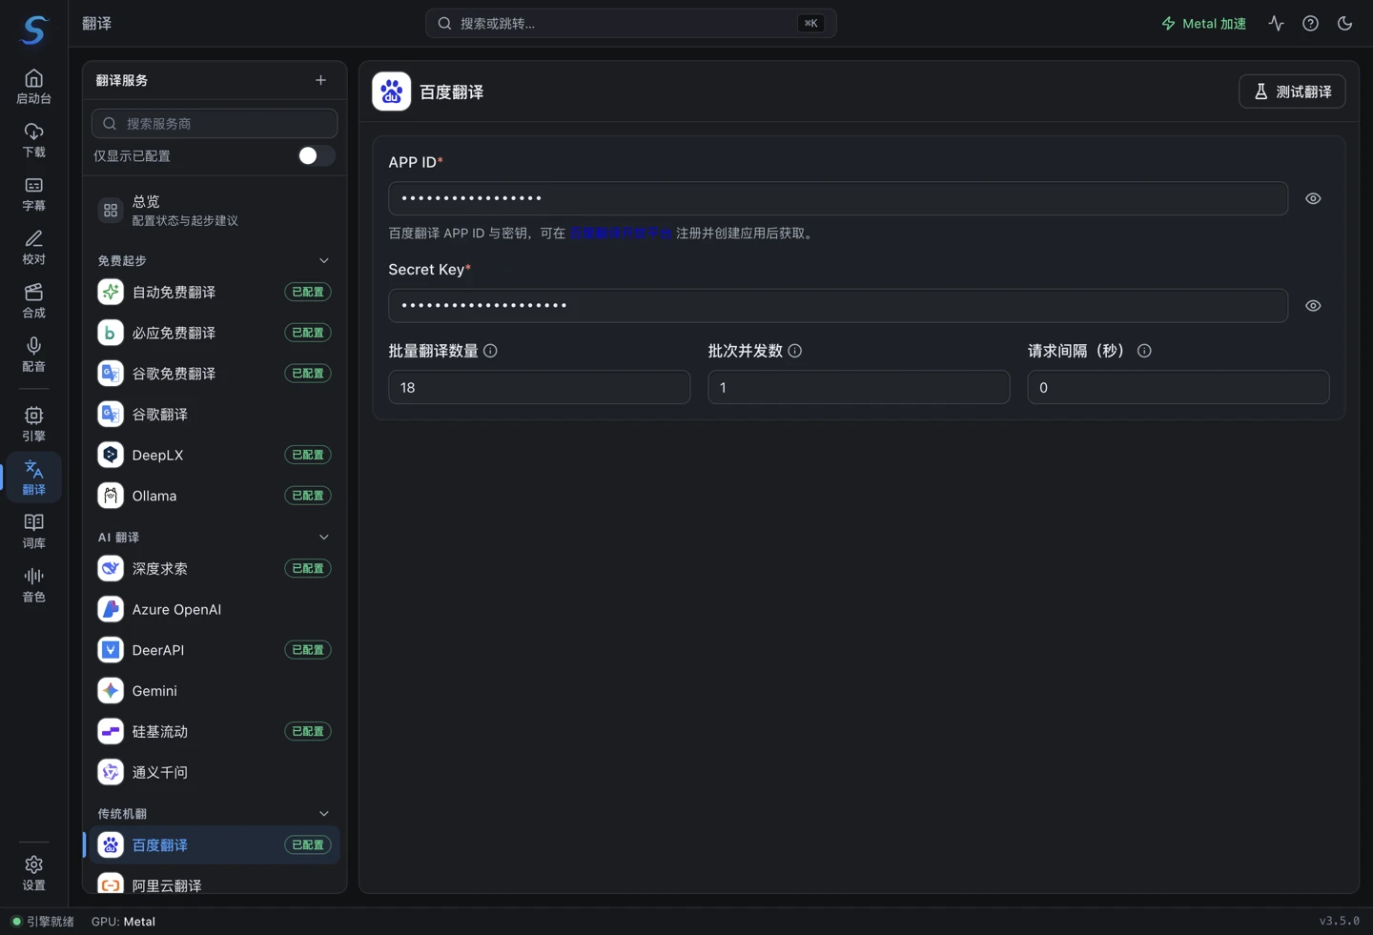1373x935 pixels.
Task: Edit the 批量翻译数量 field showing 18
Action: coord(539,387)
